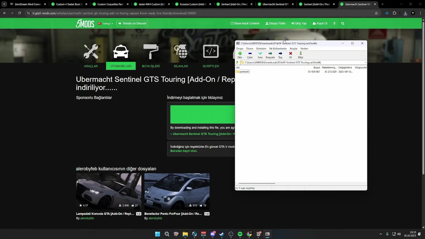Click the lightbulb icon in the site header
This screenshot has width=425, height=239.
pos(334,24)
